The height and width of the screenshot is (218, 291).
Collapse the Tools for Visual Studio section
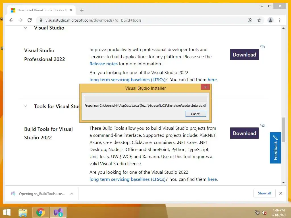click(25, 106)
